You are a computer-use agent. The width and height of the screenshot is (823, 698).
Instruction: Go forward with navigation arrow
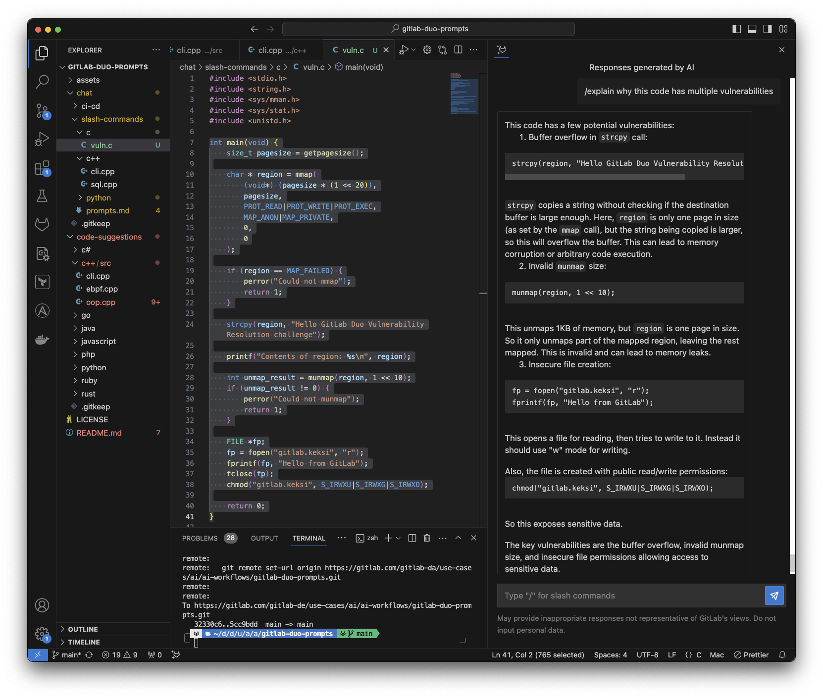(x=270, y=29)
